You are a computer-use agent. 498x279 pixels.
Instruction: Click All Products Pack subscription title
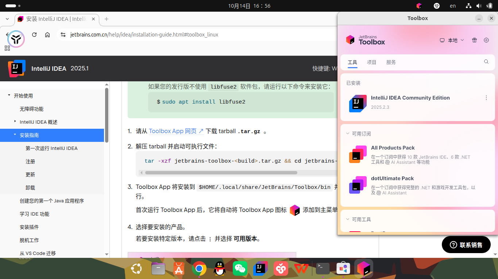click(393, 148)
